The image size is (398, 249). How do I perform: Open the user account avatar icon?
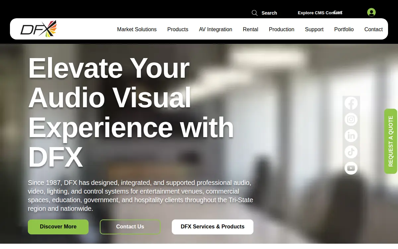[x=371, y=12]
